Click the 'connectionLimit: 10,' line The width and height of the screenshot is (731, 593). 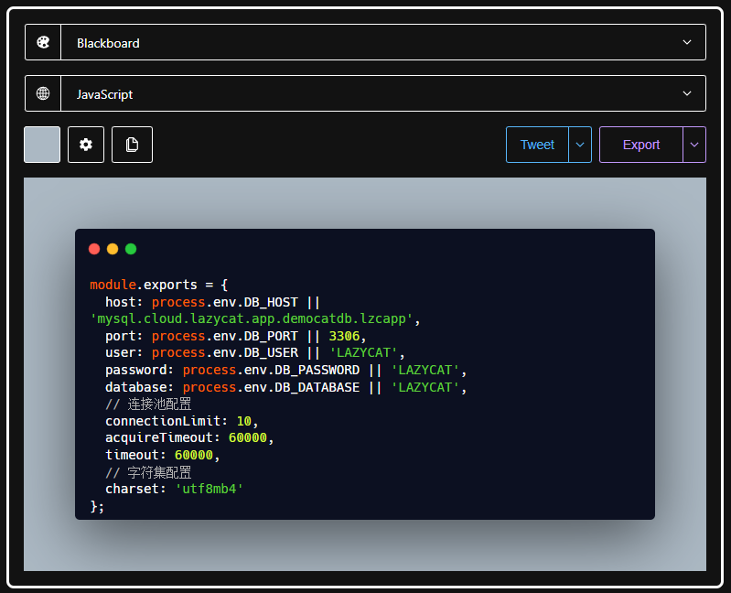coord(181,421)
